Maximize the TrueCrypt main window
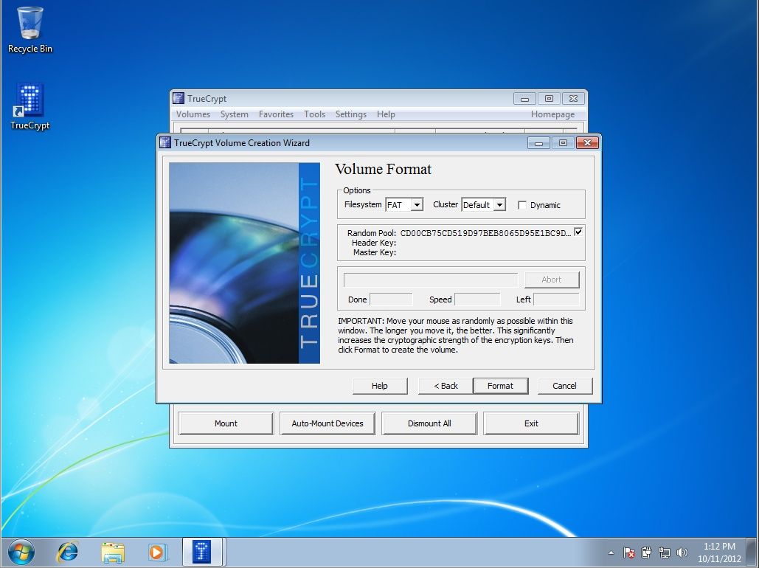The image size is (759, 568). (549, 99)
